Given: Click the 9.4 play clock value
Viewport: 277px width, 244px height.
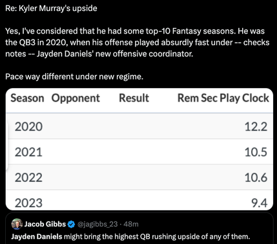Looking at the screenshot, I should pos(259,203).
